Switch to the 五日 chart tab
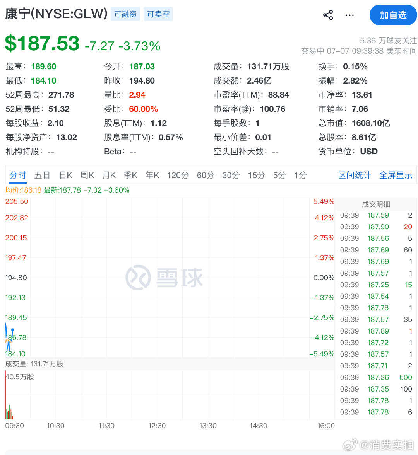 (x=42, y=175)
